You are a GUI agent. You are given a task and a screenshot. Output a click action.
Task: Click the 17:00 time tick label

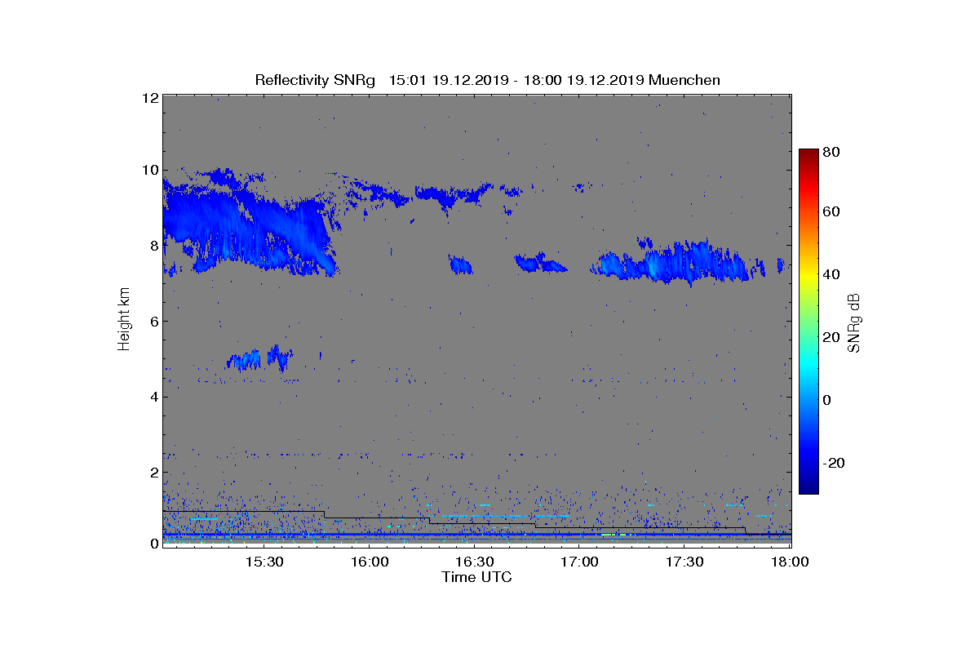579,562
